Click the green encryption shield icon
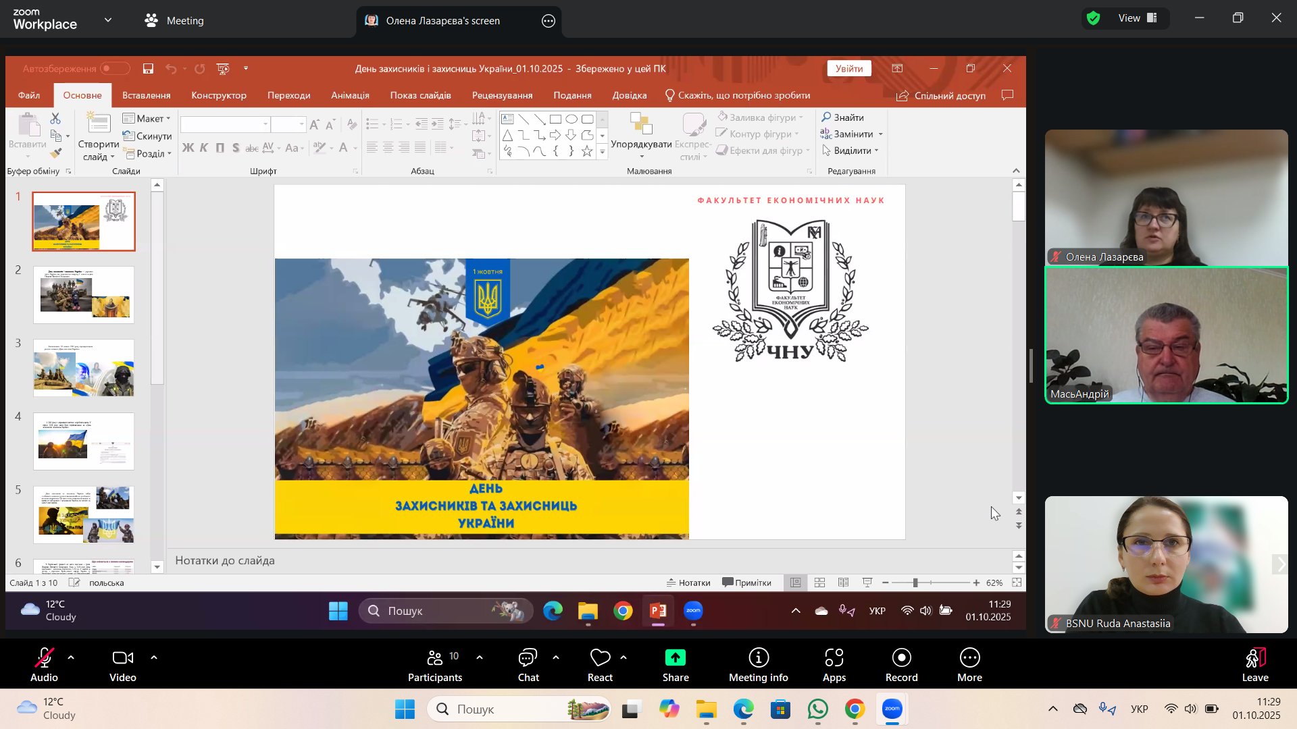 (x=1094, y=18)
